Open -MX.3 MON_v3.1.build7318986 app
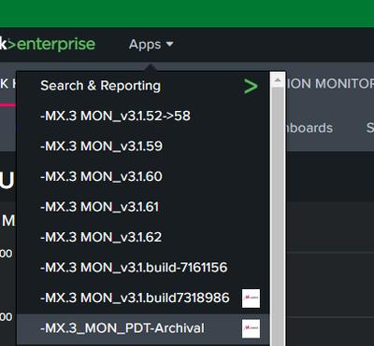 click(x=143, y=298)
